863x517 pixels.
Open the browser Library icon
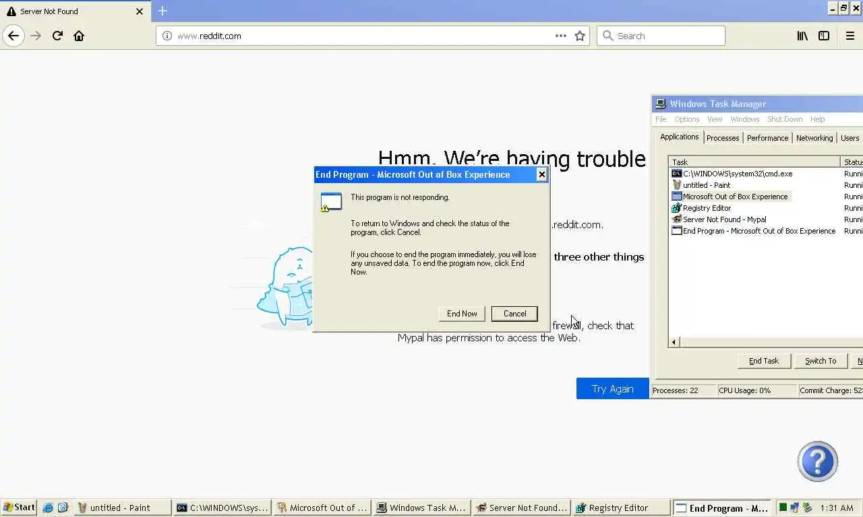click(802, 36)
